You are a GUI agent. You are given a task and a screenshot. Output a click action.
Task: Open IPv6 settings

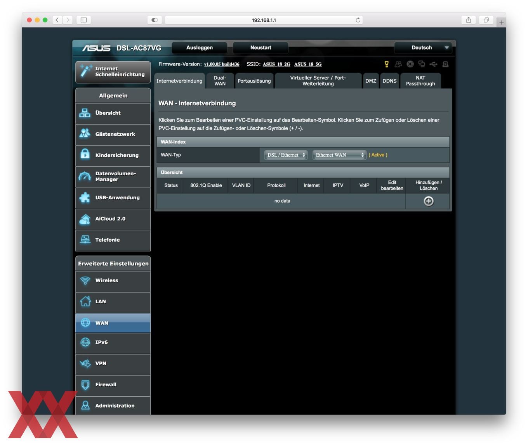click(x=113, y=343)
